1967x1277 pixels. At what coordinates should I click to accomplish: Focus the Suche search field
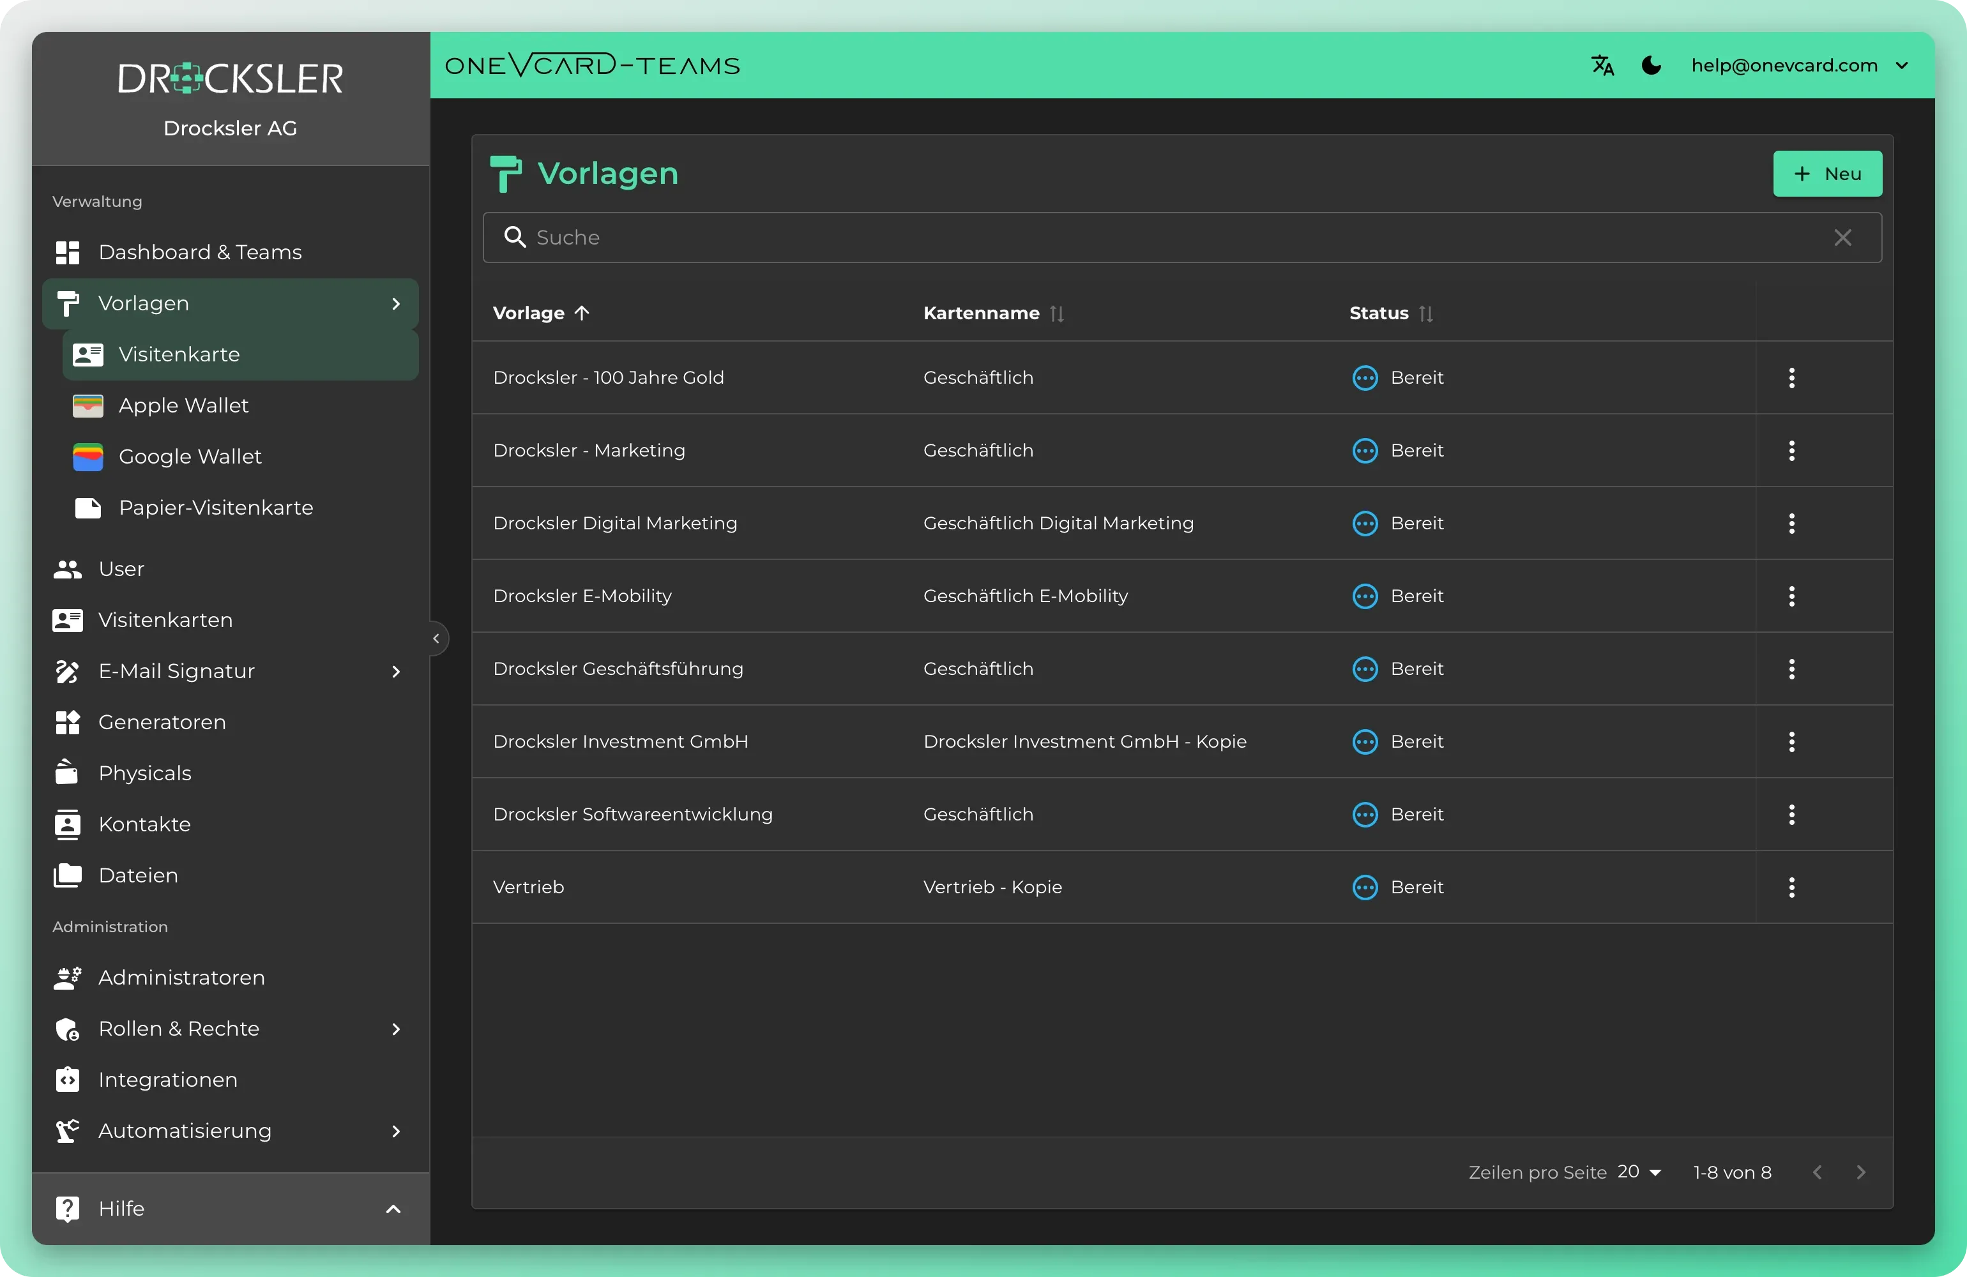click(1181, 238)
